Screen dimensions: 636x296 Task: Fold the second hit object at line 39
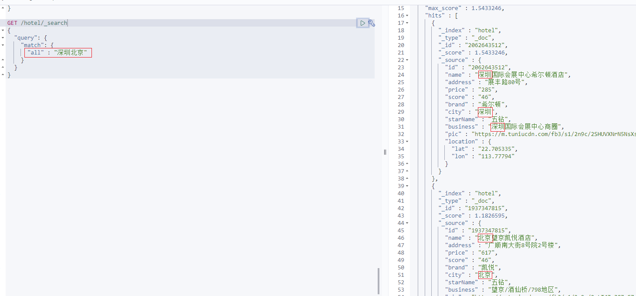(x=407, y=186)
